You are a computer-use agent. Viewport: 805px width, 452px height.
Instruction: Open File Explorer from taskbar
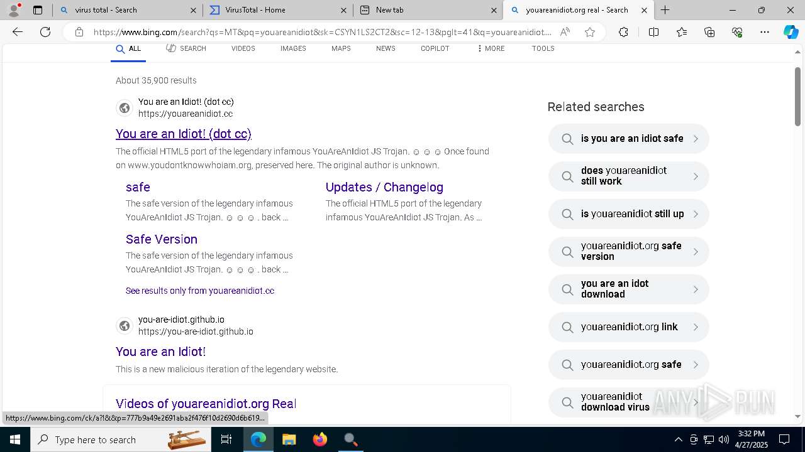289,439
